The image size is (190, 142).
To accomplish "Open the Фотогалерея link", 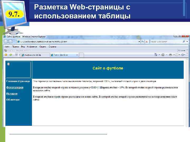I will tap(15, 87).
